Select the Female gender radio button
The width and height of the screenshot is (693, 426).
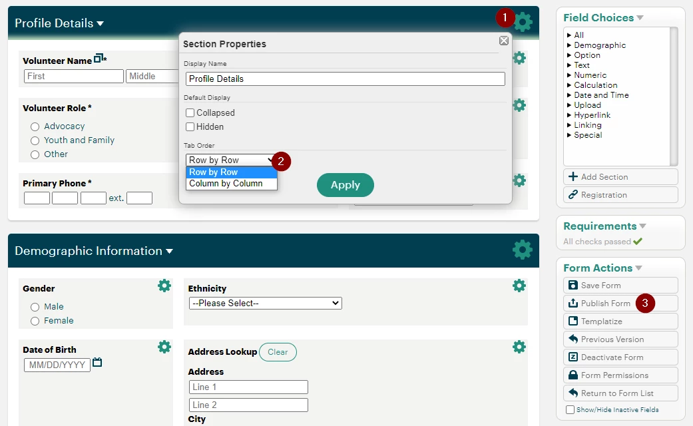pos(35,321)
